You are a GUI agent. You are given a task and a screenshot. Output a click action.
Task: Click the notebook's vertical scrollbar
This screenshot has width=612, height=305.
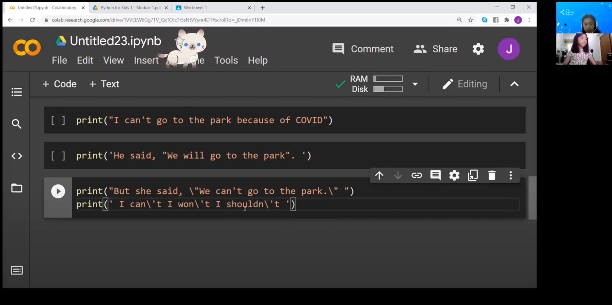(x=532, y=198)
